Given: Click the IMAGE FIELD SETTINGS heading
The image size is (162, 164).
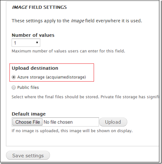Looking at the screenshot, I should point(39,7).
